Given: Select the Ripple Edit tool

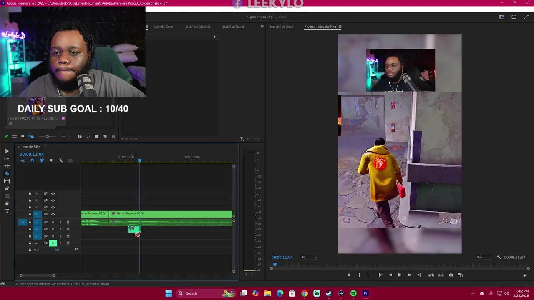Looking at the screenshot, I should (7, 166).
